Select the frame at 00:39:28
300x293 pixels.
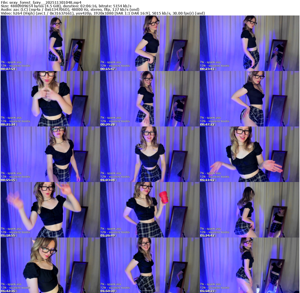point(150,99)
